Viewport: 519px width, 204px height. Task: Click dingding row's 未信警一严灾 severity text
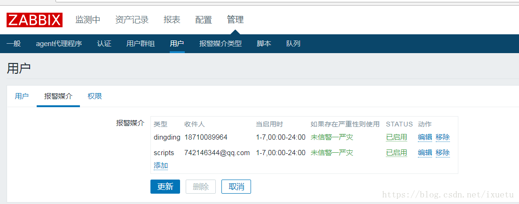tap(331, 137)
